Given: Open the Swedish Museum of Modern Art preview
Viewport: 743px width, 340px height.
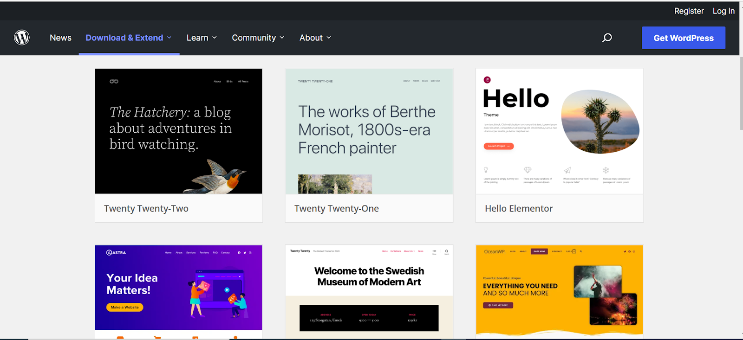Looking at the screenshot, I should [369, 292].
